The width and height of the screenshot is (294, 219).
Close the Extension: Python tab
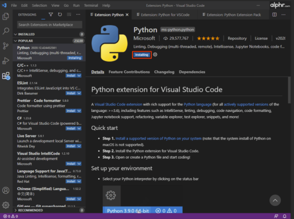[127, 15]
